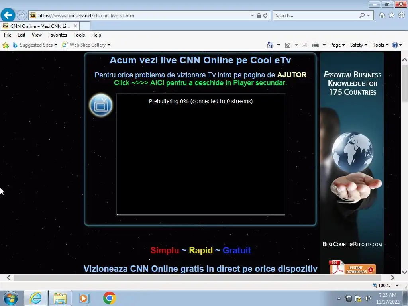Click the 100% zoom level button
The image size is (408, 306).
[x=381, y=285]
